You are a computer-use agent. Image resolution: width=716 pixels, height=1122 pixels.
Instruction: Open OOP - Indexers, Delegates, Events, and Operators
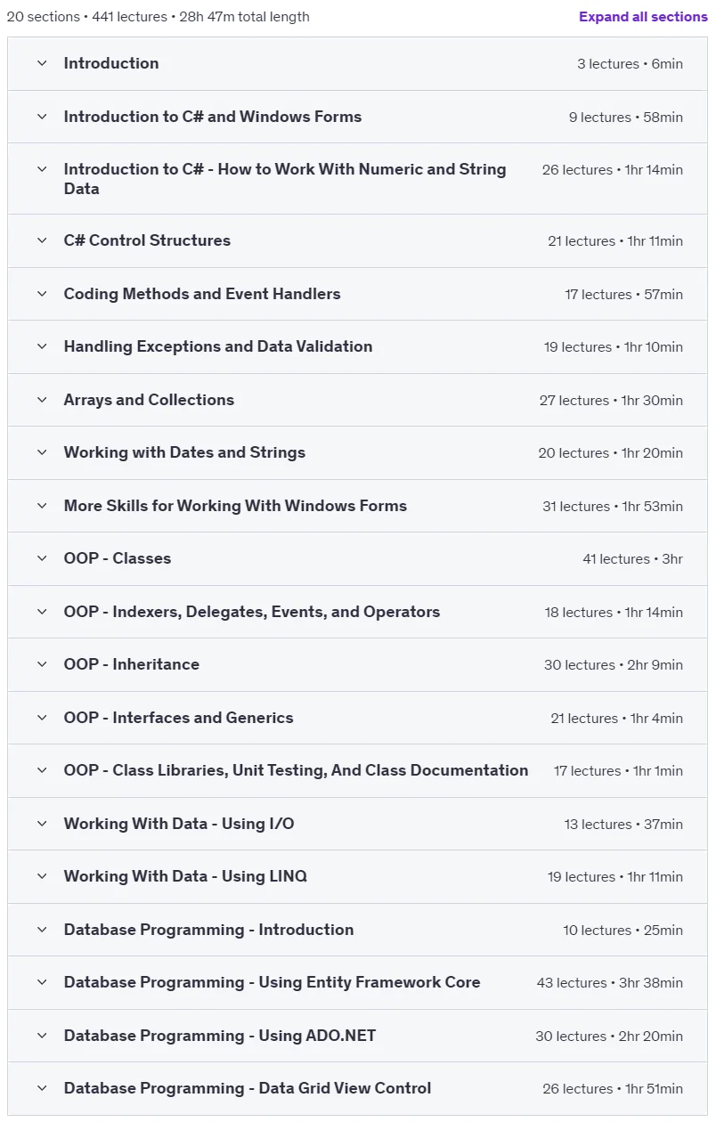357,612
